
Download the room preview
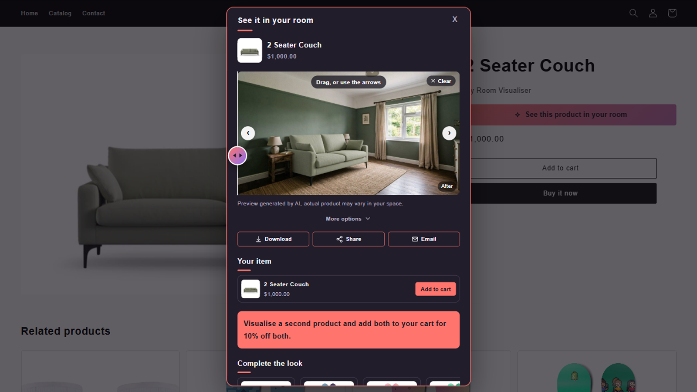pyautogui.click(x=273, y=239)
